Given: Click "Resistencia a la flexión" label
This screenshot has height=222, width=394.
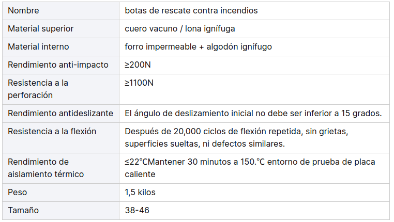Looking at the screenshot, I should pos(52,131).
